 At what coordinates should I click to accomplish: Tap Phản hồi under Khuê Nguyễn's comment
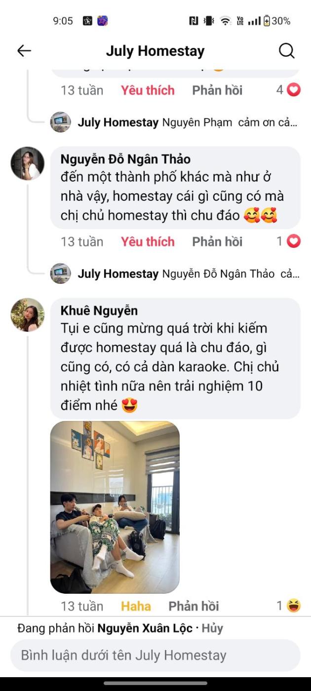coord(194,606)
